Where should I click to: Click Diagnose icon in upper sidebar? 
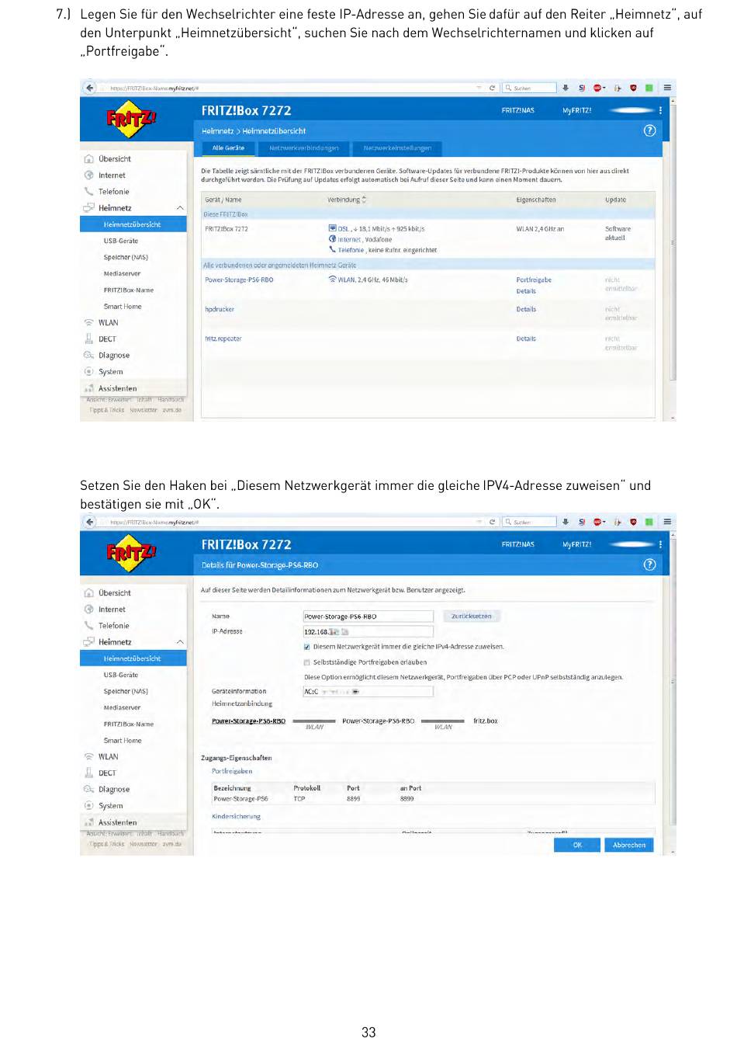(88, 355)
